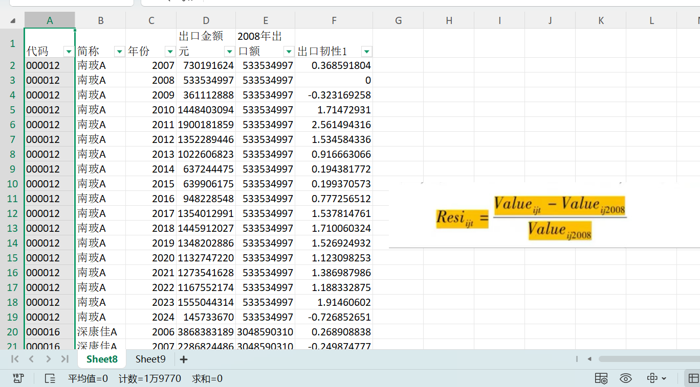
Task: Select cell with value -0.323169258
Action: (334, 95)
